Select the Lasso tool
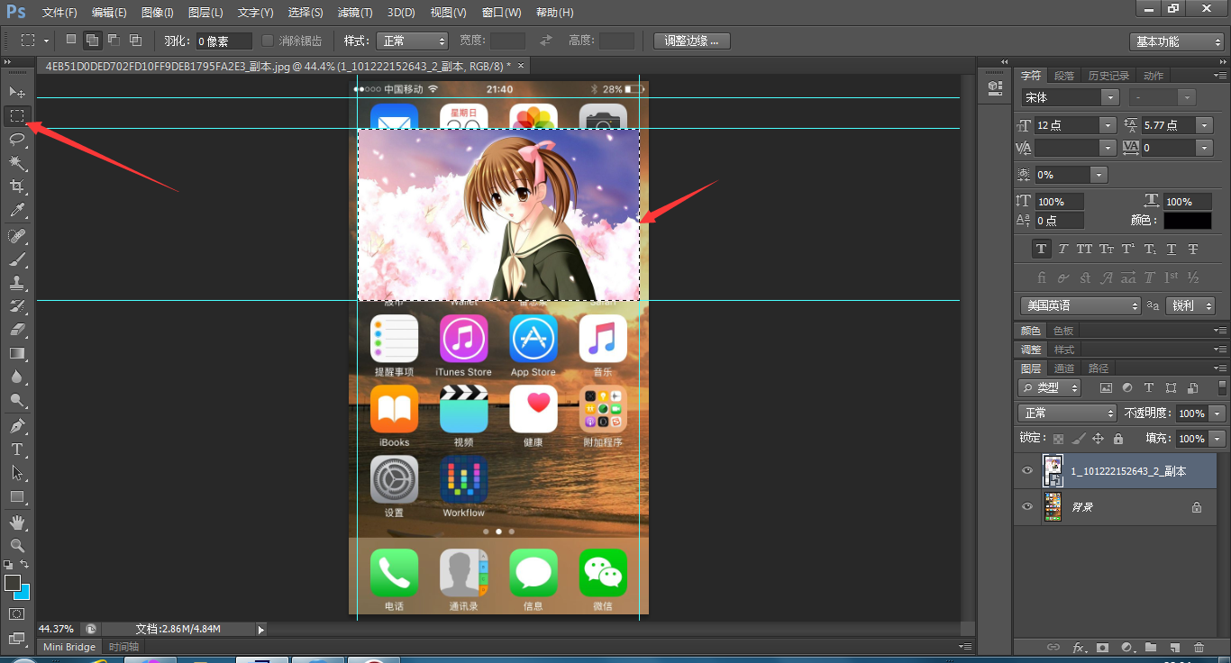The width and height of the screenshot is (1231, 663). pos(17,139)
